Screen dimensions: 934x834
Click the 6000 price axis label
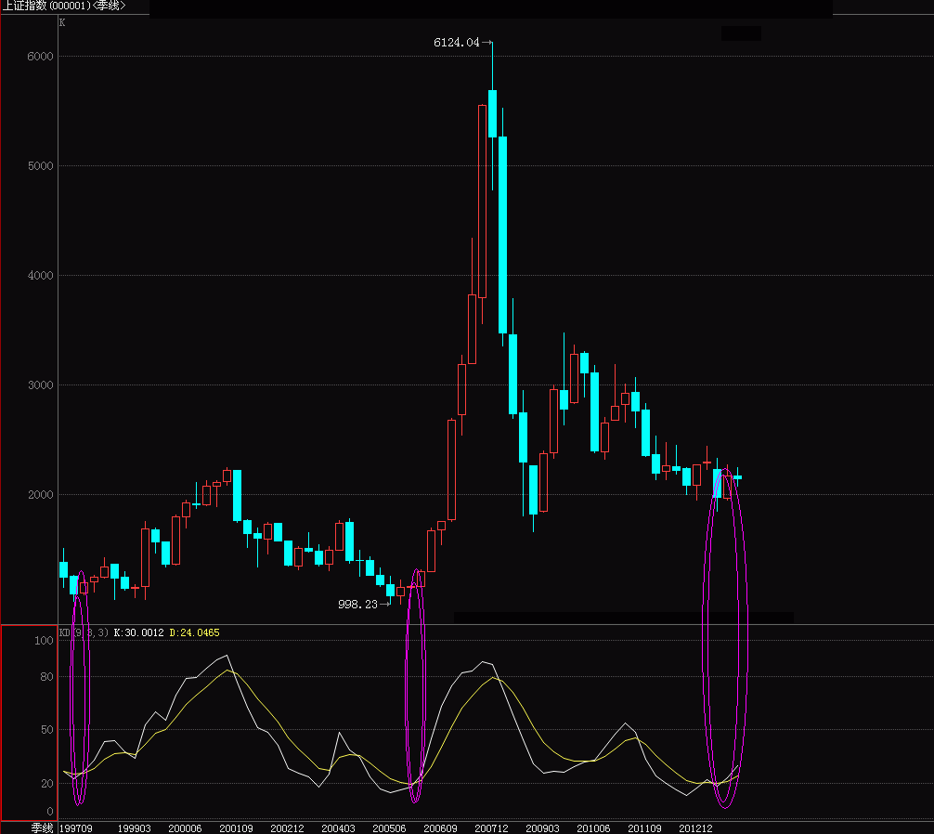[41, 57]
